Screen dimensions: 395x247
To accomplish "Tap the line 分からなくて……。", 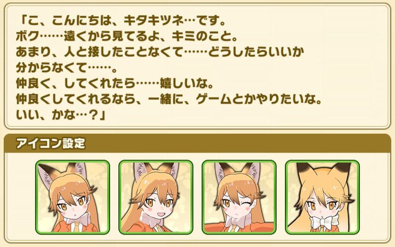I will 66,68.
